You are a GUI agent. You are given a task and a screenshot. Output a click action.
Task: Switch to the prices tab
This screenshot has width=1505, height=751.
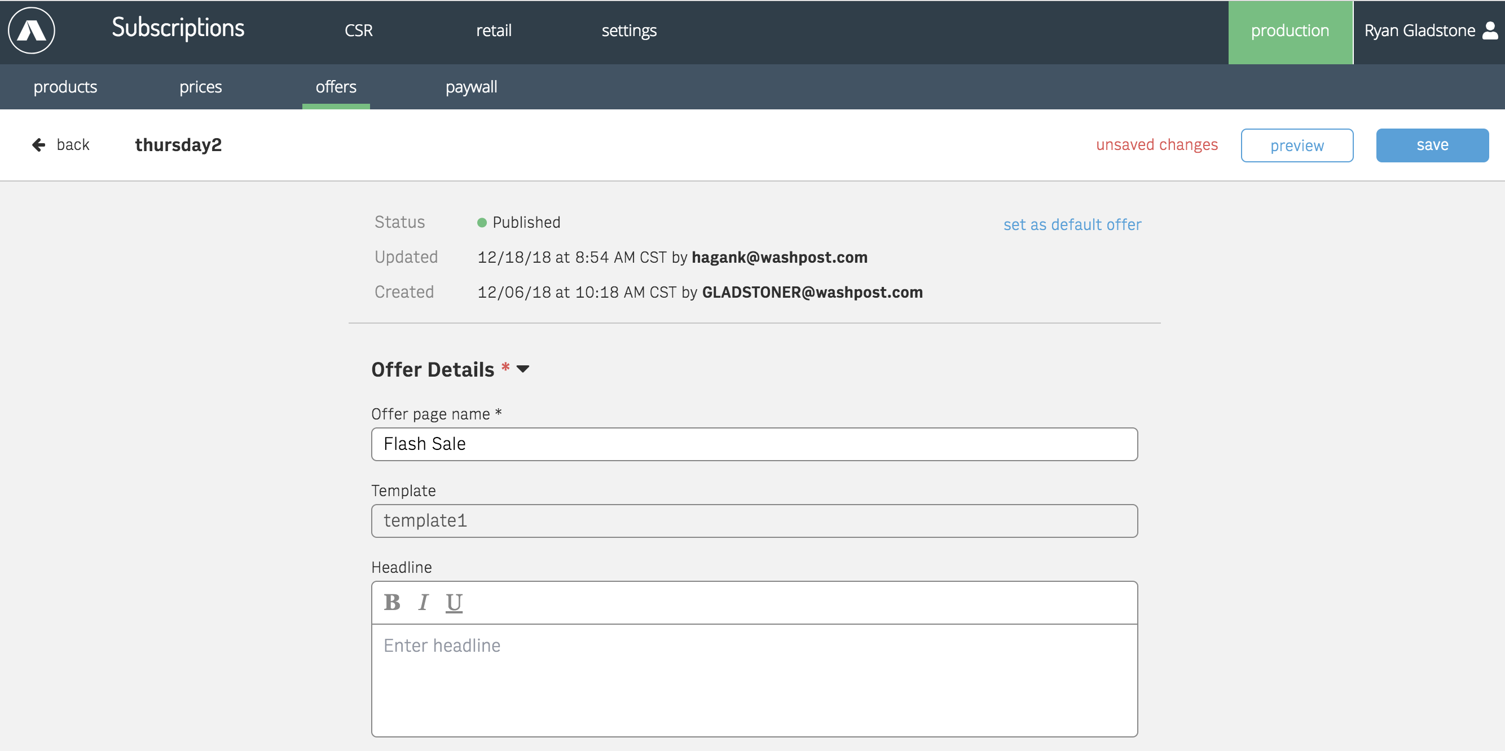tap(200, 86)
